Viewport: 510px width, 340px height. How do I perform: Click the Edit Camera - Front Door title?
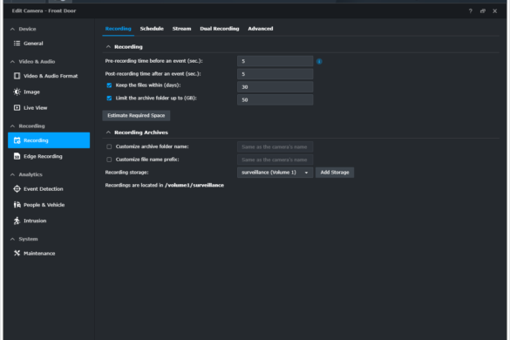44,10
